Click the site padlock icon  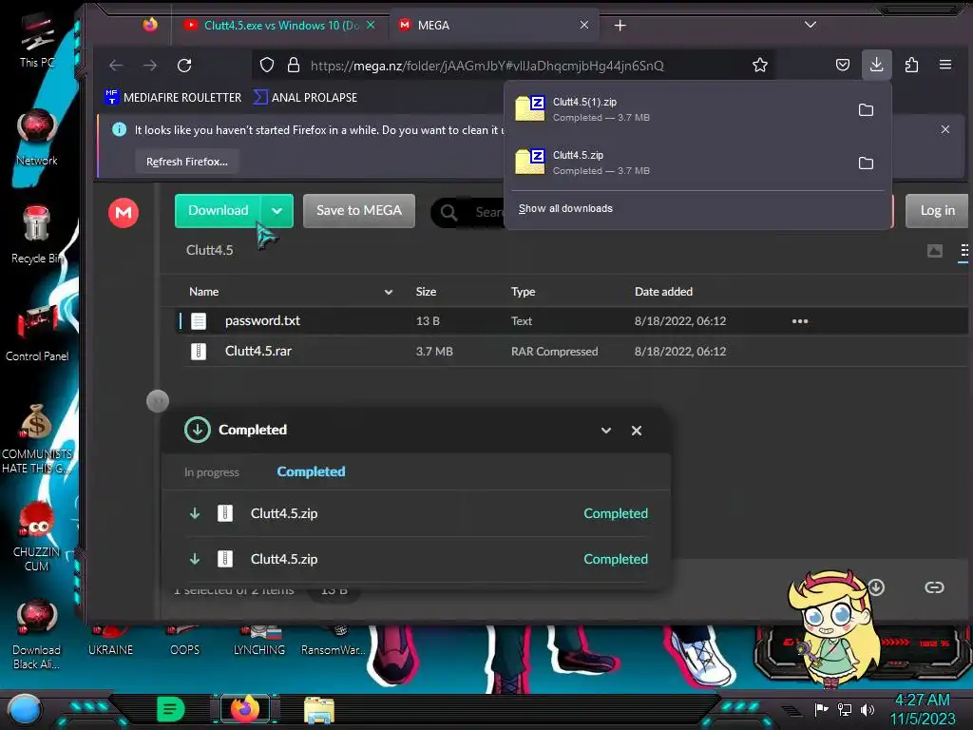(x=294, y=66)
